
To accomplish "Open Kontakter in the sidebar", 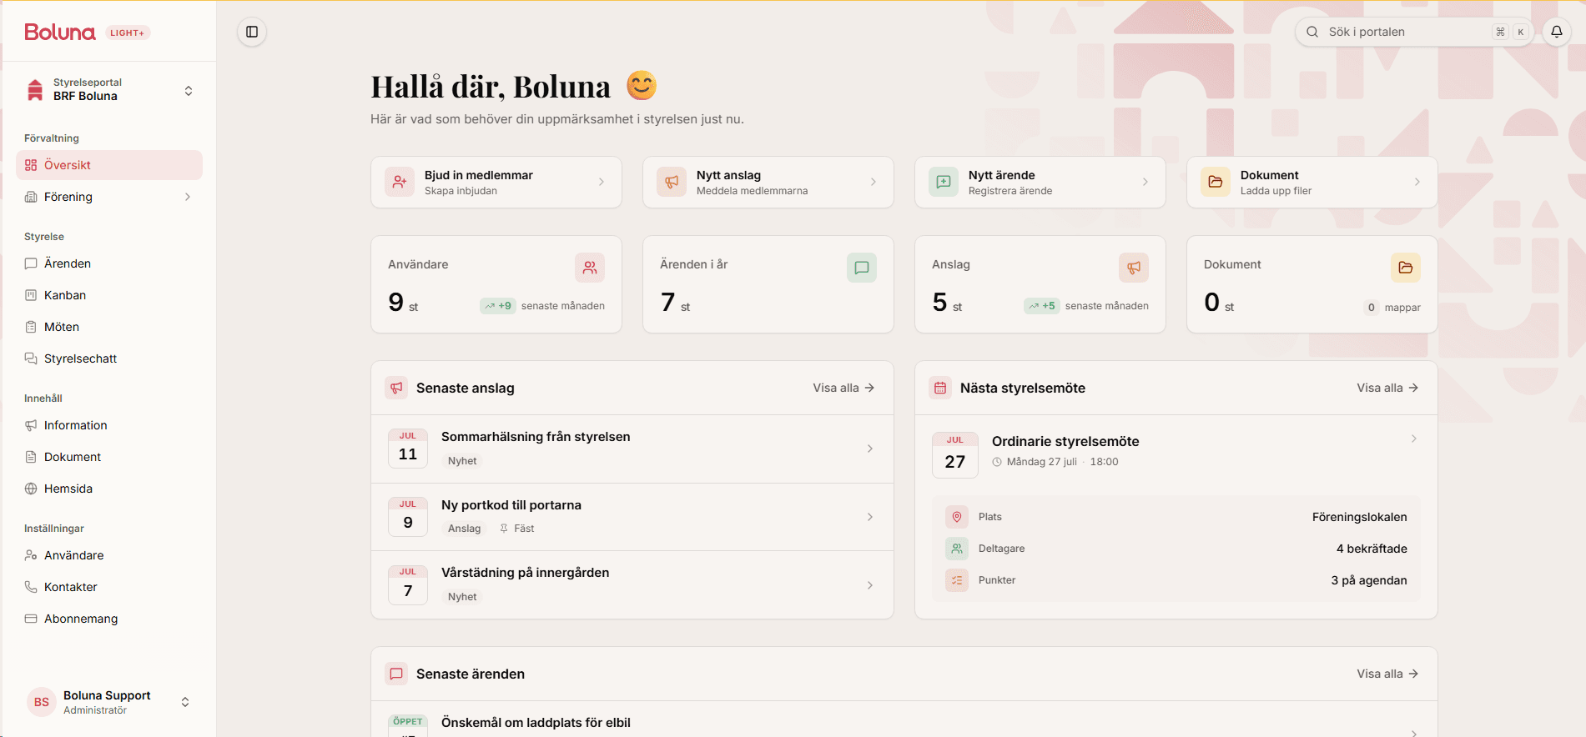I will tap(109, 587).
